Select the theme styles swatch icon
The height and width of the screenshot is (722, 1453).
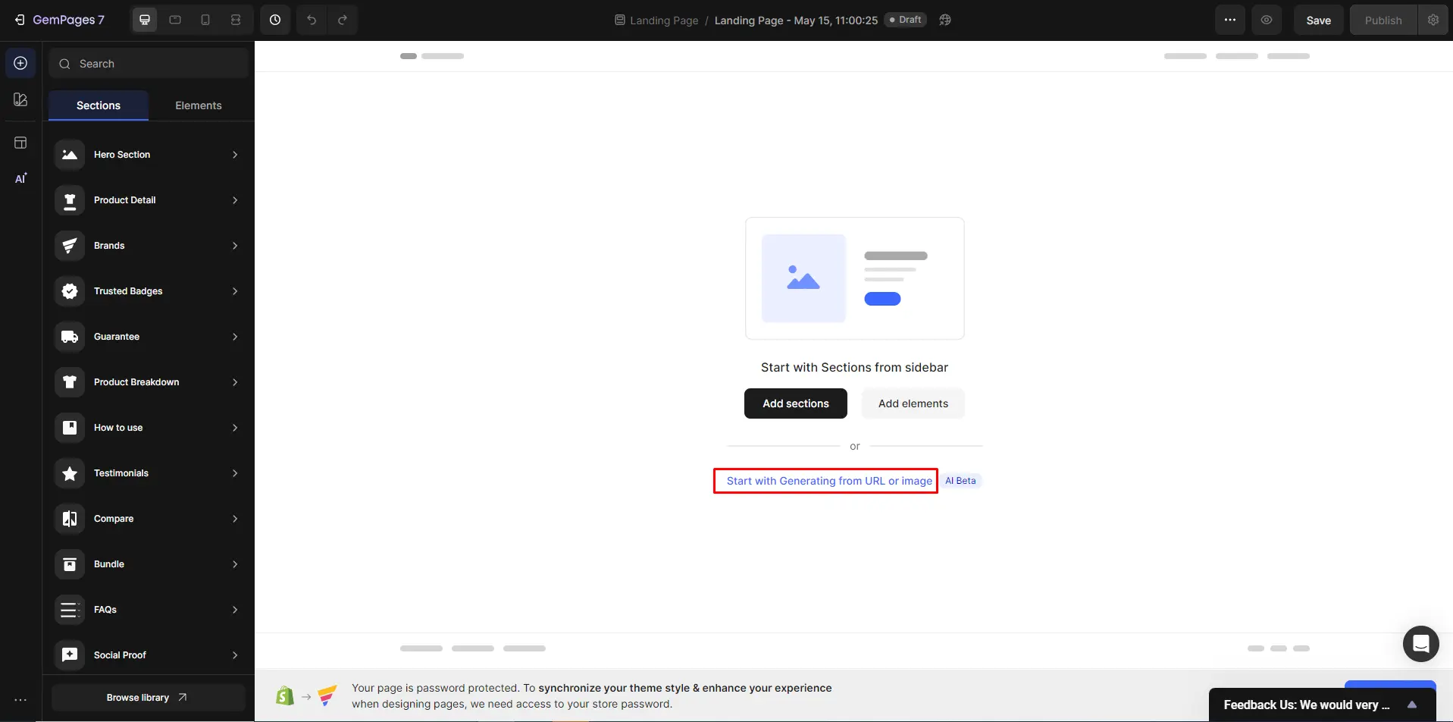pyautogui.click(x=20, y=99)
